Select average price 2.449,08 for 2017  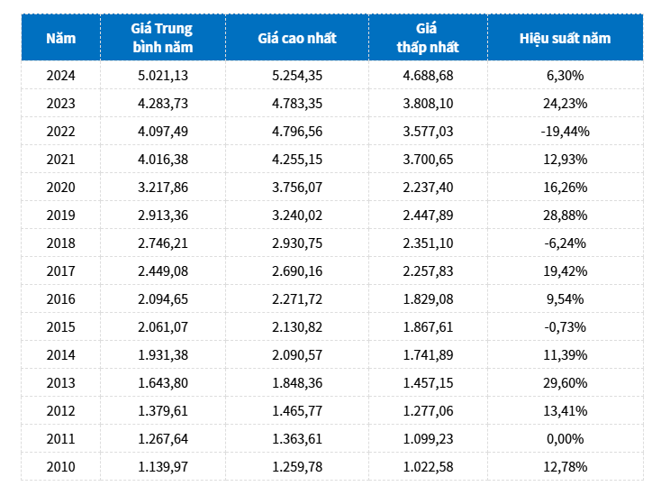162,271
